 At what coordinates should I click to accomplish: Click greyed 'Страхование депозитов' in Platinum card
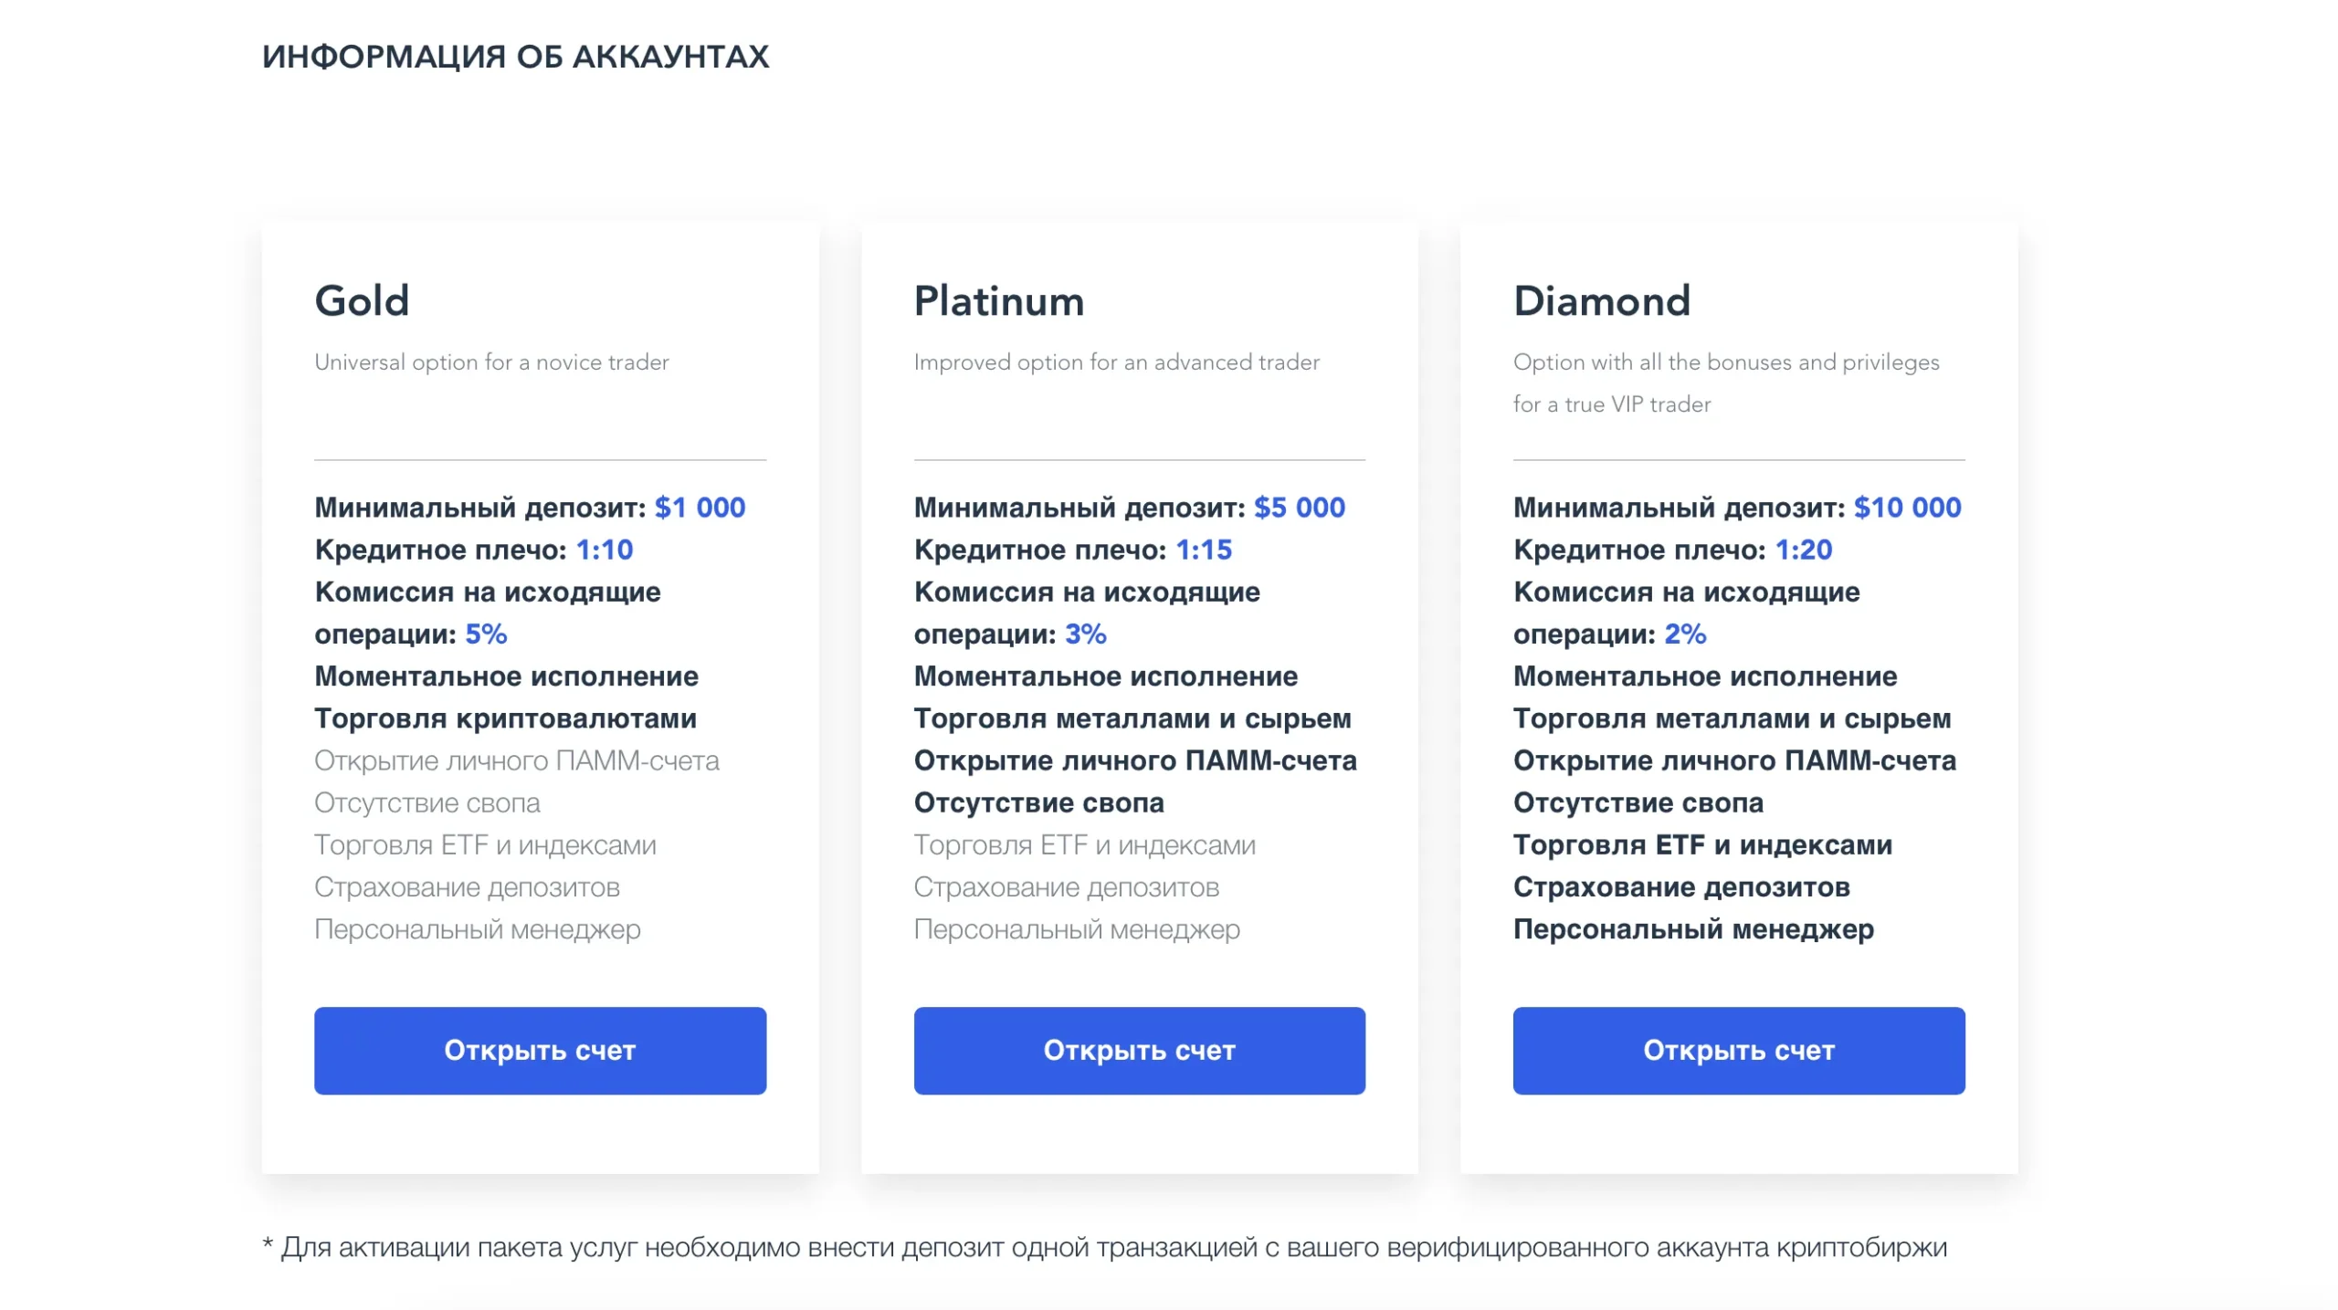(x=1066, y=886)
